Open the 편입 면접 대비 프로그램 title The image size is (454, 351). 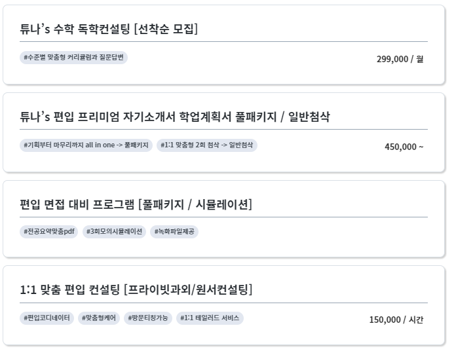pos(136,204)
